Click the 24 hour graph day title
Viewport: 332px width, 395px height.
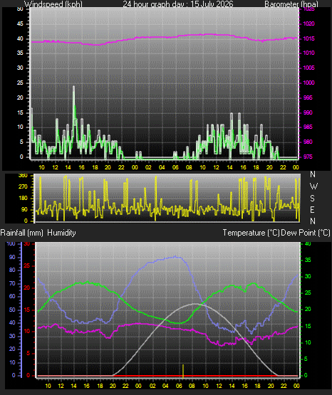(178, 4)
